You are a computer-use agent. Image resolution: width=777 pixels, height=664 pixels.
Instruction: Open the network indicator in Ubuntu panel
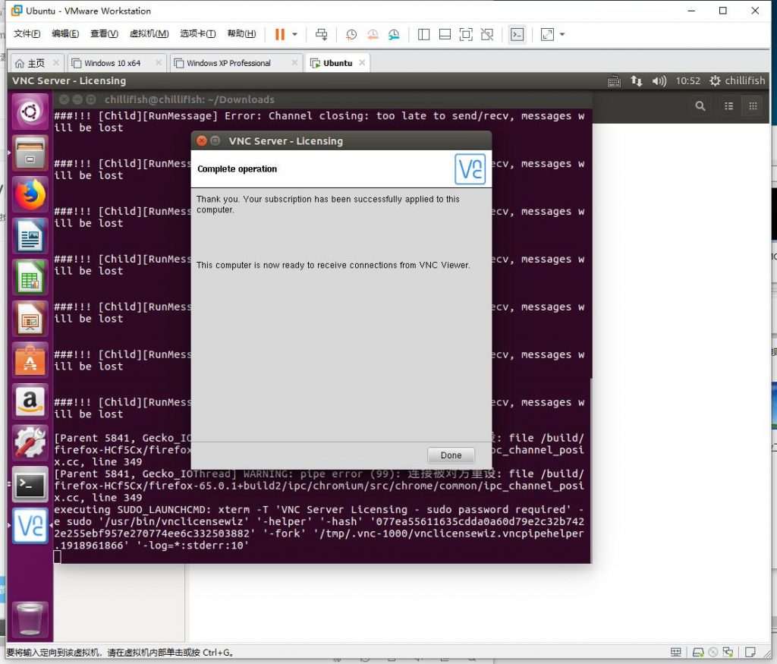coord(637,80)
